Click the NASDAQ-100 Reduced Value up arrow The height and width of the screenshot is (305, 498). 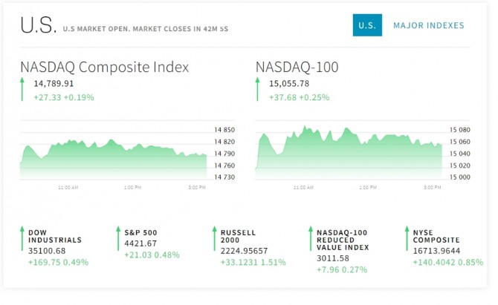309,240
